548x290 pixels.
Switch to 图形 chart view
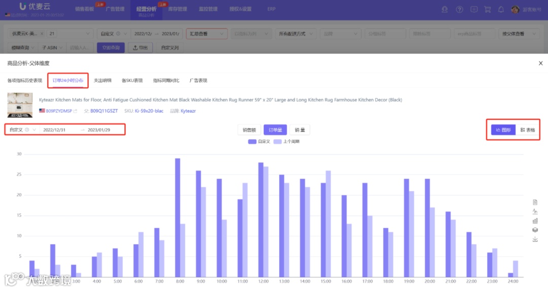tap(503, 130)
